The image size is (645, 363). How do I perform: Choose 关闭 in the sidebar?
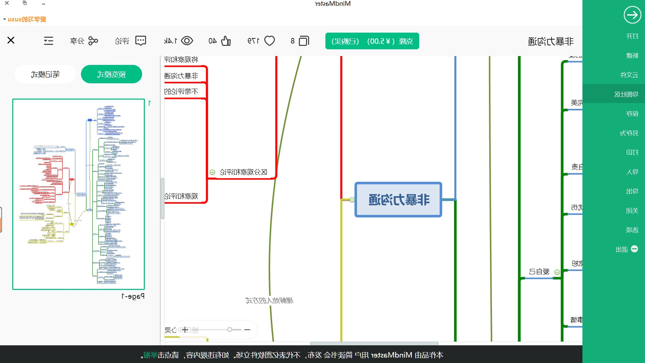[x=632, y=210]
